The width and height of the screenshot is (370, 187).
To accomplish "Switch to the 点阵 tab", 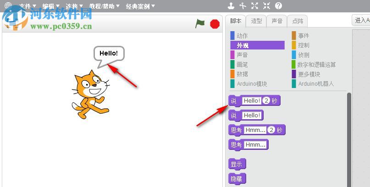I will click(298, 21).
